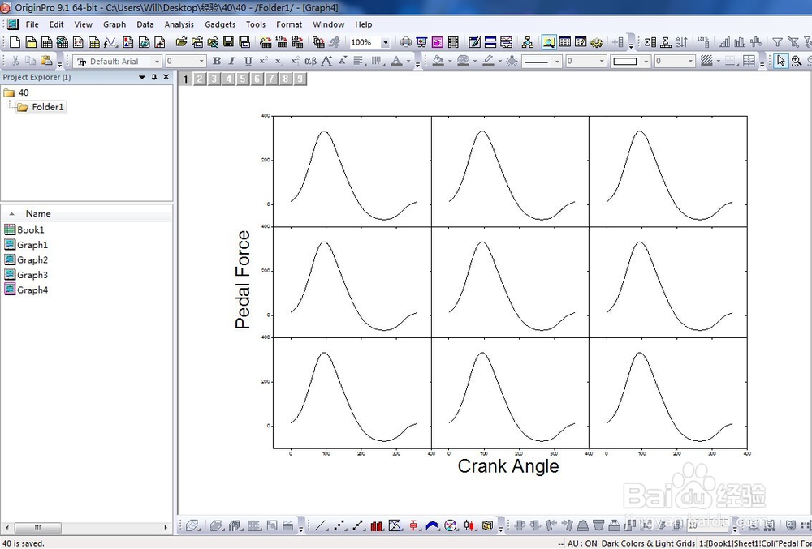Create a new project with the blank page icon
Image resolution: width=812 pixels, height=549 pixels.
pos(15,42)
